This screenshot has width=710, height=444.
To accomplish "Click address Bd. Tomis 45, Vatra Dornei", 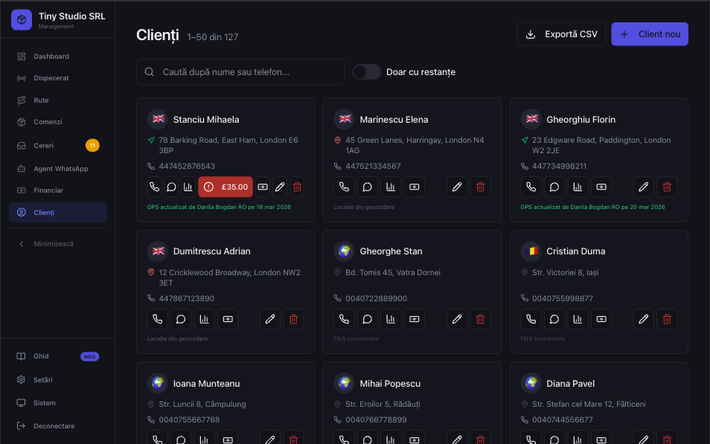I will tap(393, 272).
